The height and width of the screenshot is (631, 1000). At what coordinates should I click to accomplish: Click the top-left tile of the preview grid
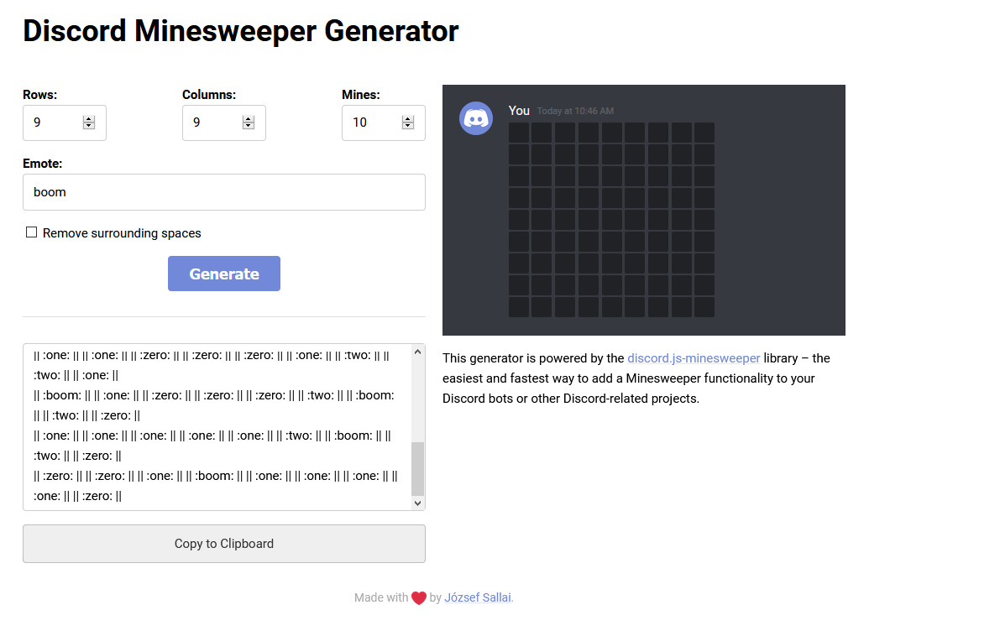[518, 131]
